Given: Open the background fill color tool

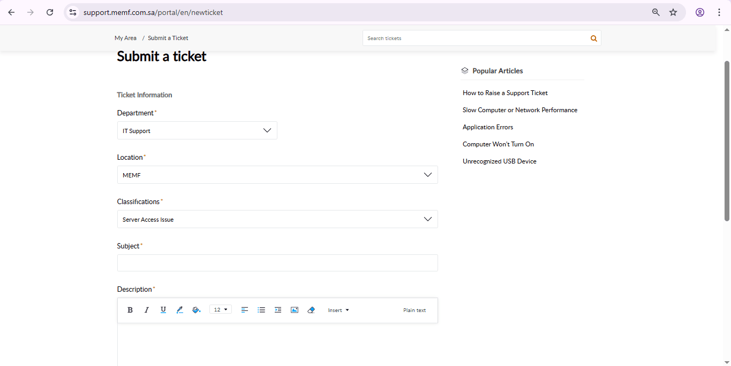Looking at the screenshot, I should point(196,310).
